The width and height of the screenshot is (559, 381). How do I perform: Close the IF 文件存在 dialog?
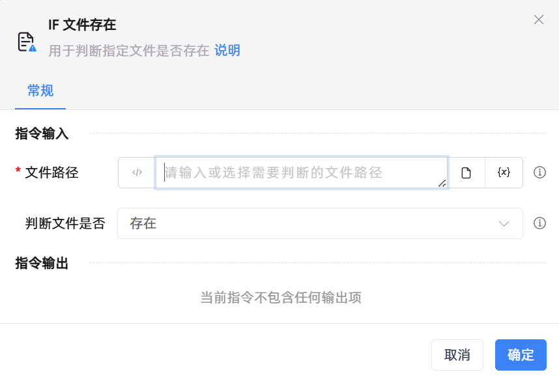click(x=539, y=20)
